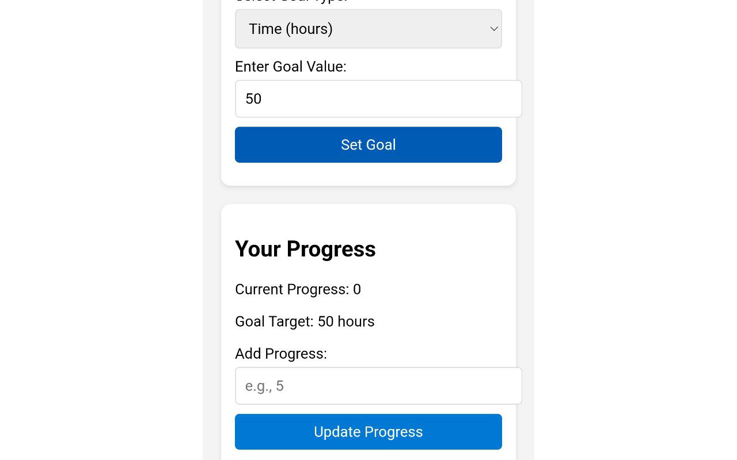Screen dimensions: 737x460
Task: Focus the Enter Goal Value field
Action: point(378,99)
